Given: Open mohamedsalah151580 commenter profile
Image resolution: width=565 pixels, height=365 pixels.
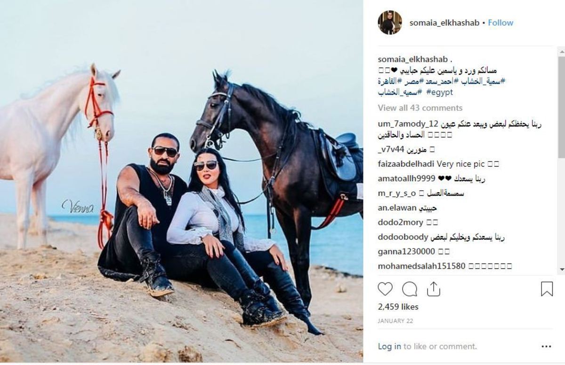Looking at the screenshot, I should pos(421,266).
